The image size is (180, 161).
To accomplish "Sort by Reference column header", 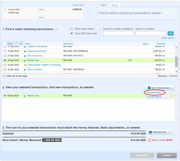I will tap(68, 44).
